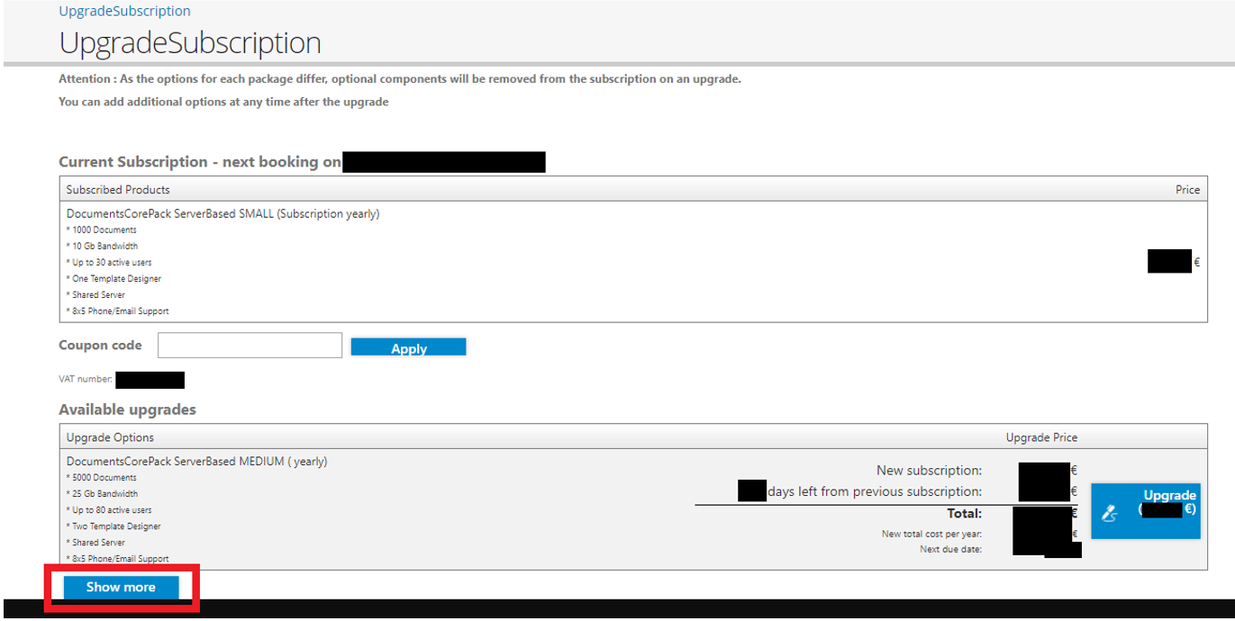1235x621 pixels.
Task: Click the 'Total:' label
Action: [x=964, y=514]
